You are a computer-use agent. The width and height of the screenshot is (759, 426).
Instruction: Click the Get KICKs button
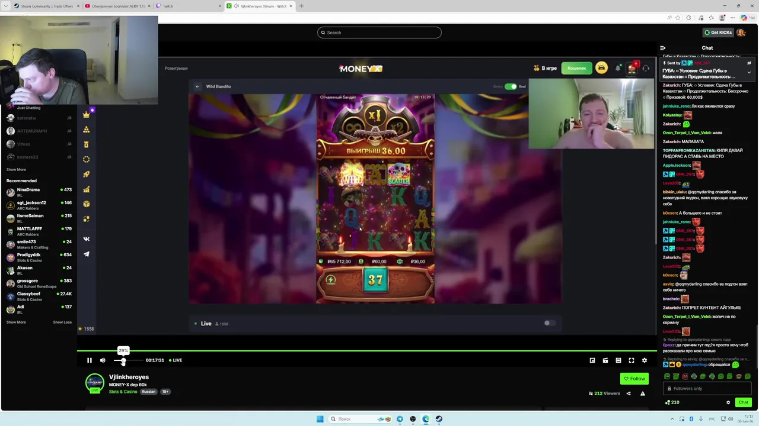[718, 33]
